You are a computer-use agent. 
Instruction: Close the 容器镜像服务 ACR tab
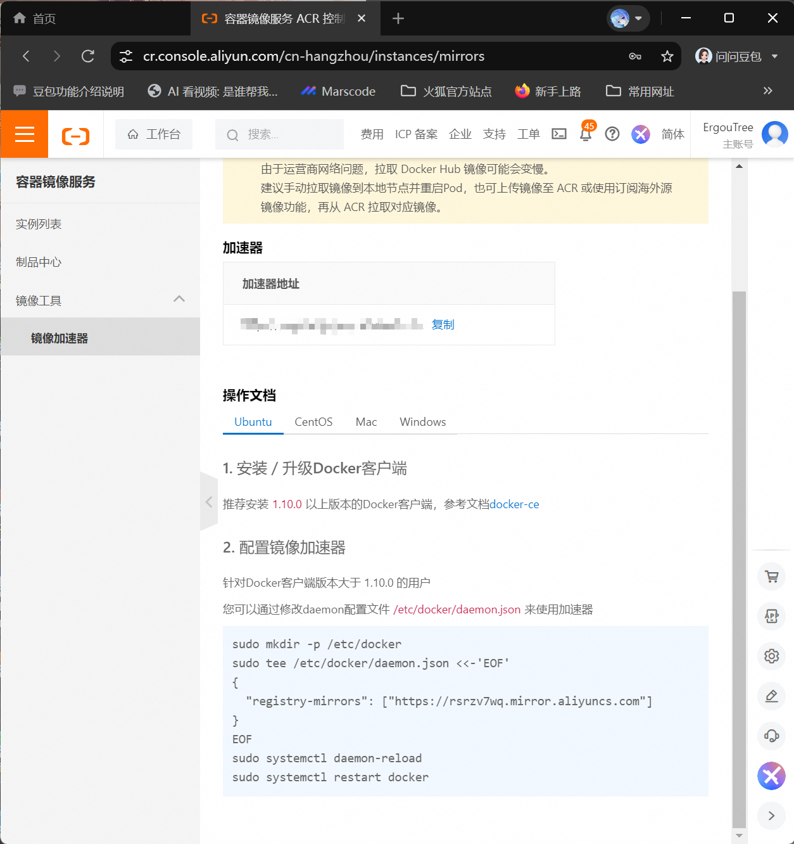click(x=362, y=18)
